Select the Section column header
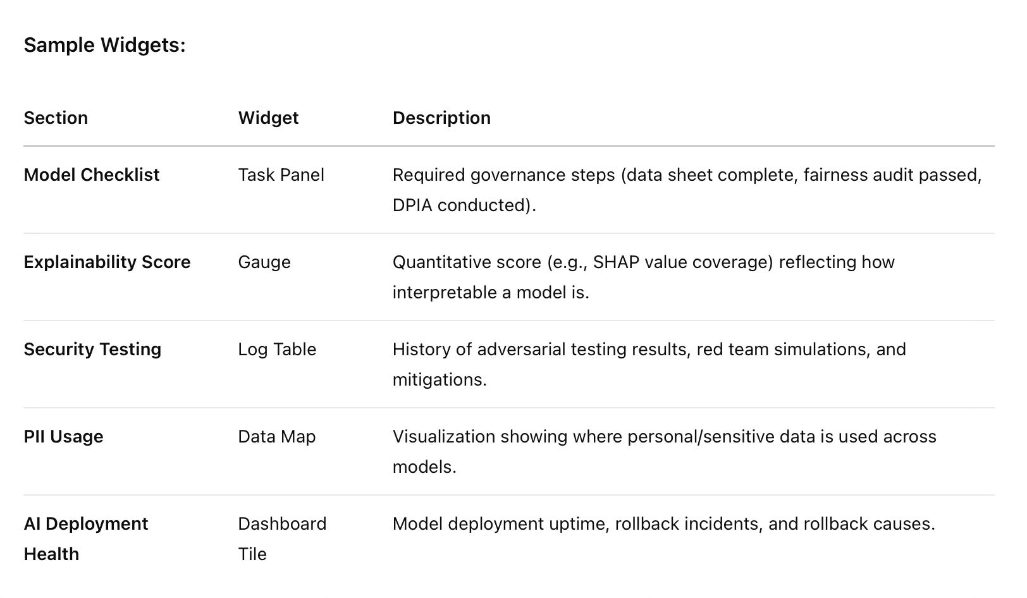The width and height of the screenshot is (1027, 598). tap(56, 118)
